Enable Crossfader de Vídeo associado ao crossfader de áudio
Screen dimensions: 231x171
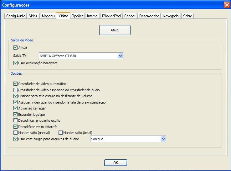pos(15,90)
